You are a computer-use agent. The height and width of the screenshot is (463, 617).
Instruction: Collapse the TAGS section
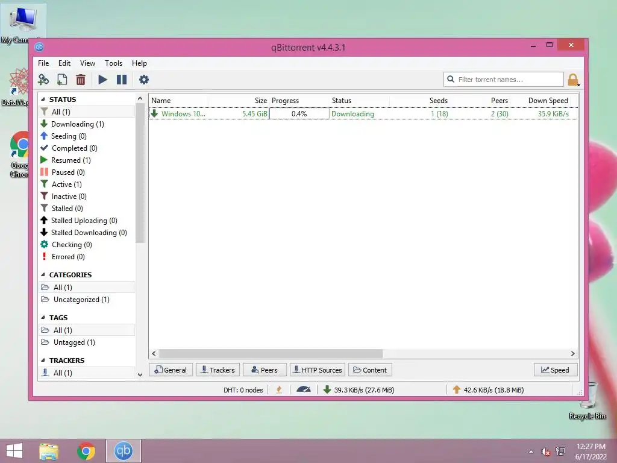tap(43, 317)
